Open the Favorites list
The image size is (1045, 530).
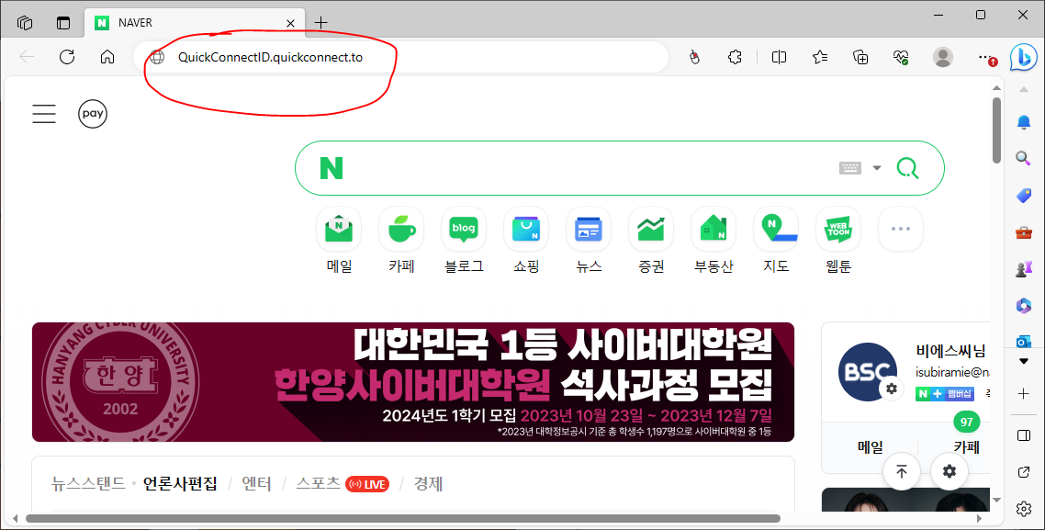click(x=820, y=57)
